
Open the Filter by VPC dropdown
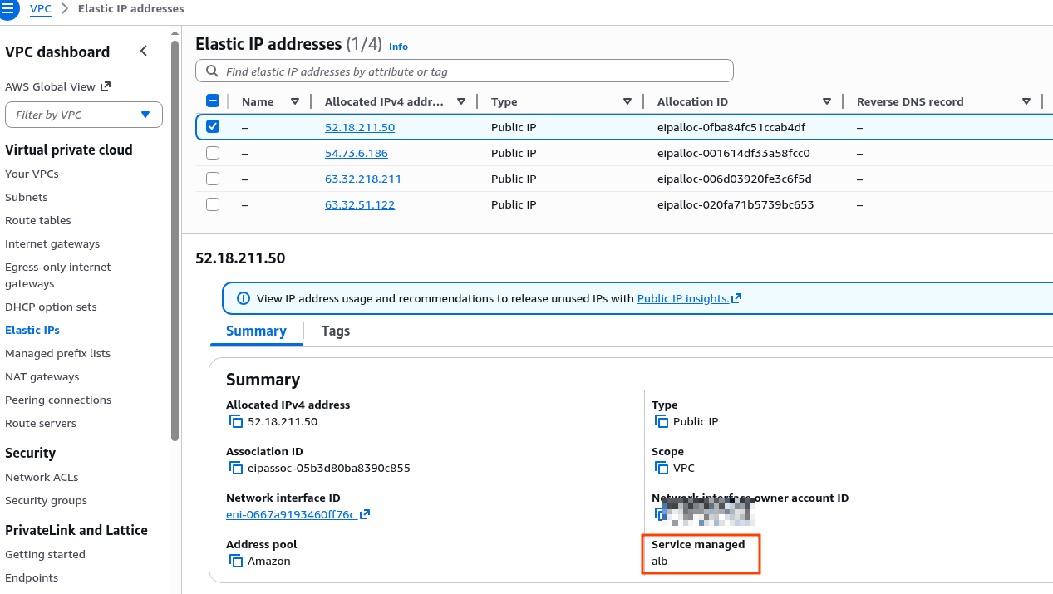pos(84,115)
